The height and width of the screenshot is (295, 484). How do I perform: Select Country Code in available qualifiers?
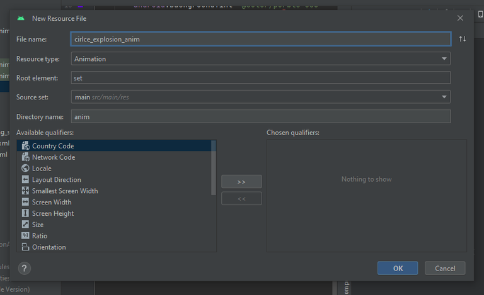(114, 146)
